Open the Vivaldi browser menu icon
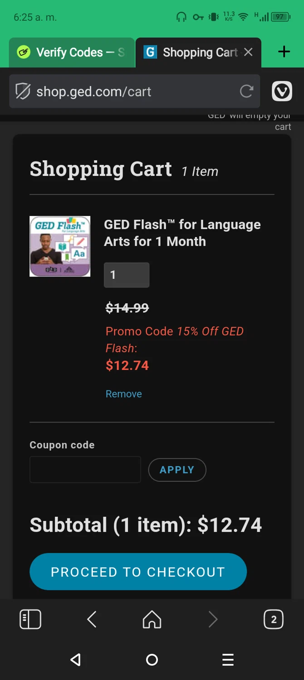This screenshot has height=680, width=304. pyautogui.click(x=282, y=92)
